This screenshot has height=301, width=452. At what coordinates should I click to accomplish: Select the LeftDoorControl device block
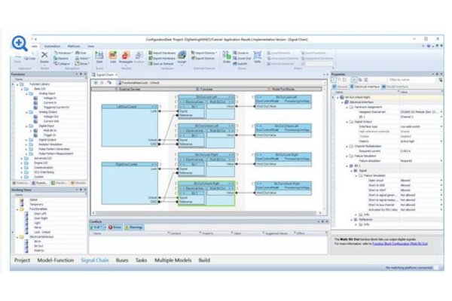(x=130, y=126)
